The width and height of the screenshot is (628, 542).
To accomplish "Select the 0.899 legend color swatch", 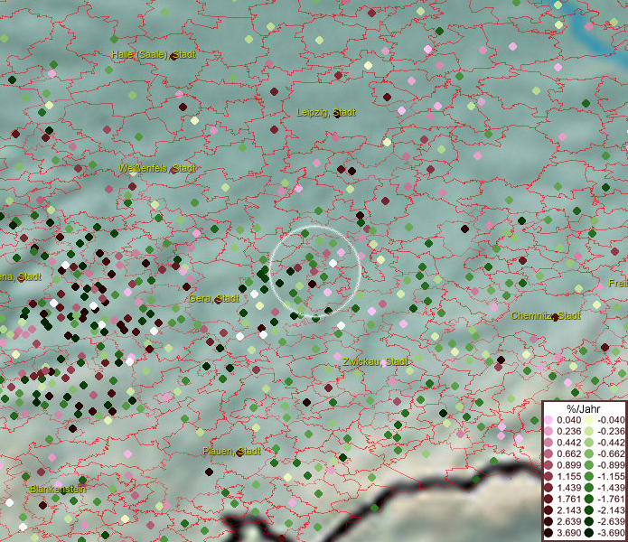I will click(548, 465).
